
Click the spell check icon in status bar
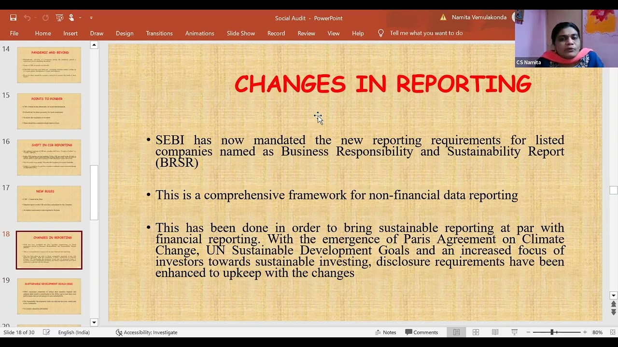46,332
